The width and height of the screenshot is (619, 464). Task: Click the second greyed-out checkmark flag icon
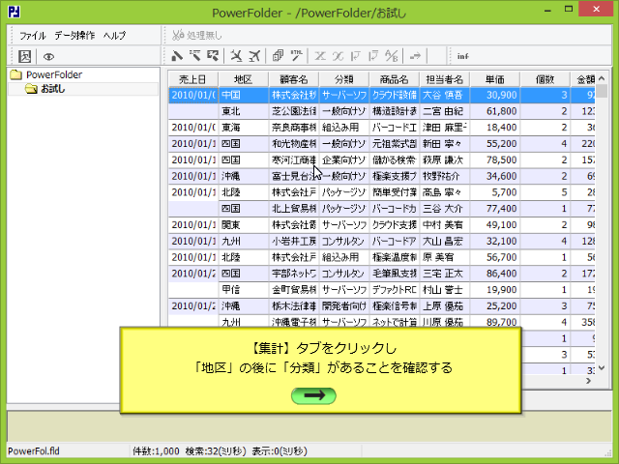[373, 56]
